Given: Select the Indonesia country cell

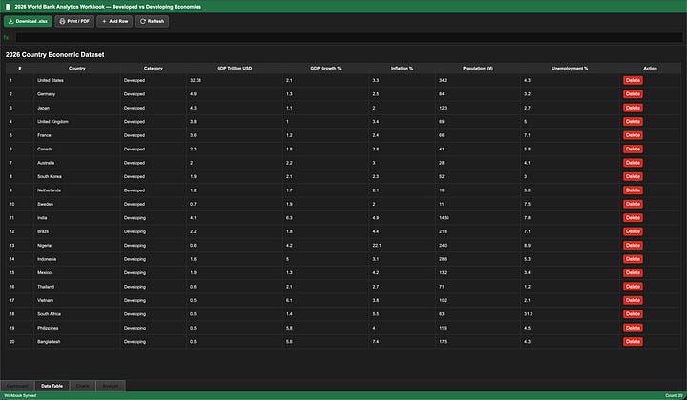Looking at the screenshot, I should [77, 259].
